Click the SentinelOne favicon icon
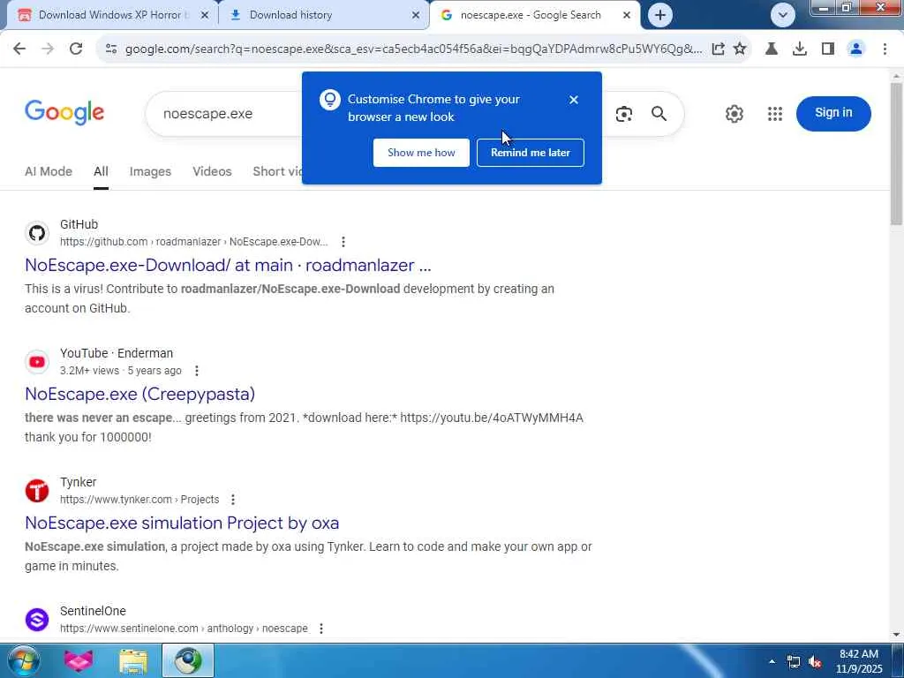Image resolution: width=904 pixels, height=678 pixels. point(37,620)
